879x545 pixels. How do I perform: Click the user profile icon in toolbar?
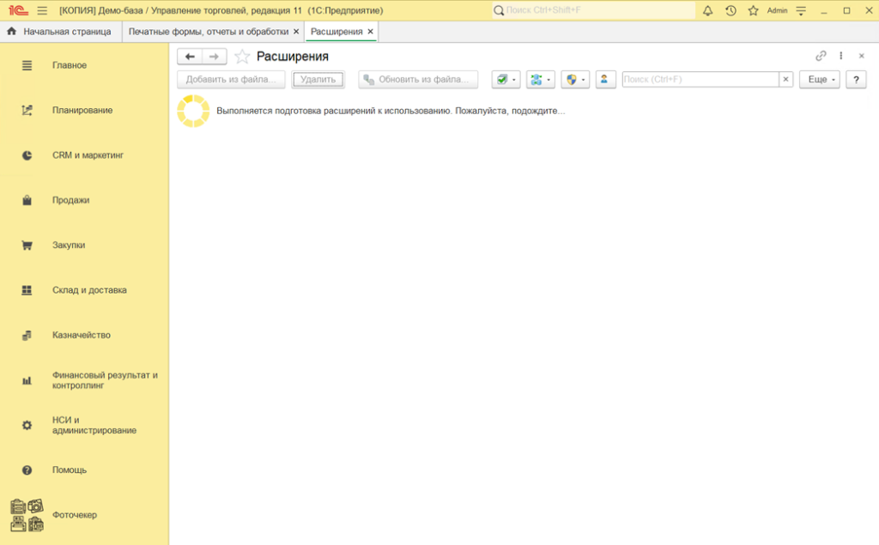pyautogui.click(x=606, y=79)
